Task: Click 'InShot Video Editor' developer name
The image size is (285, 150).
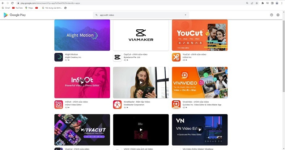Action: [x=73, y=105]
